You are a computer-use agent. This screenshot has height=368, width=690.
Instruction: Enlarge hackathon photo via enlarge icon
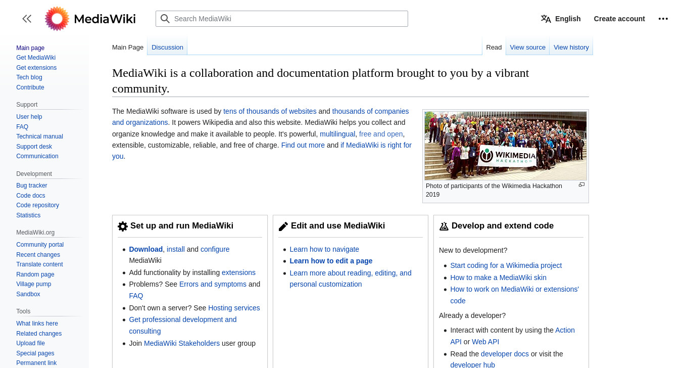581,185
